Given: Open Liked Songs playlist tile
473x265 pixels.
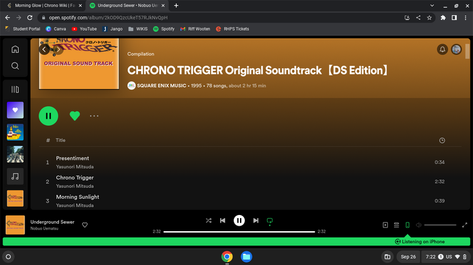Looking at the screenshot, I should pyautogui.click(x=15, y=110).
